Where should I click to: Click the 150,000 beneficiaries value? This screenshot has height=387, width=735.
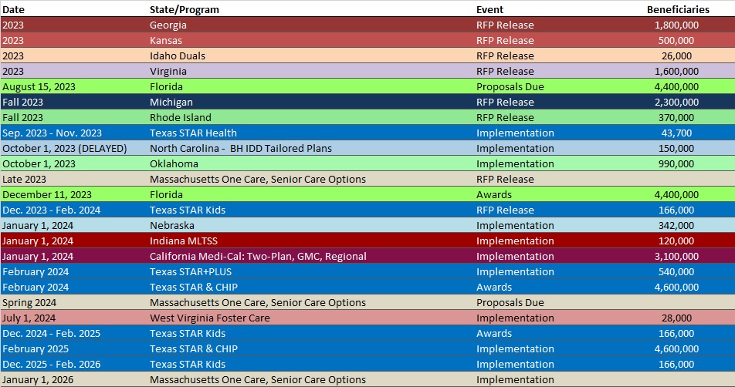(x=676, y=148)
